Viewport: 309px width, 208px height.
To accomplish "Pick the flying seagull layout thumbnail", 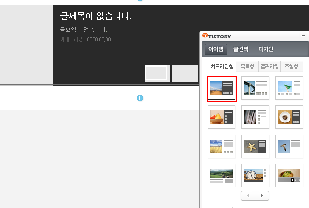I will click(289, 146).
